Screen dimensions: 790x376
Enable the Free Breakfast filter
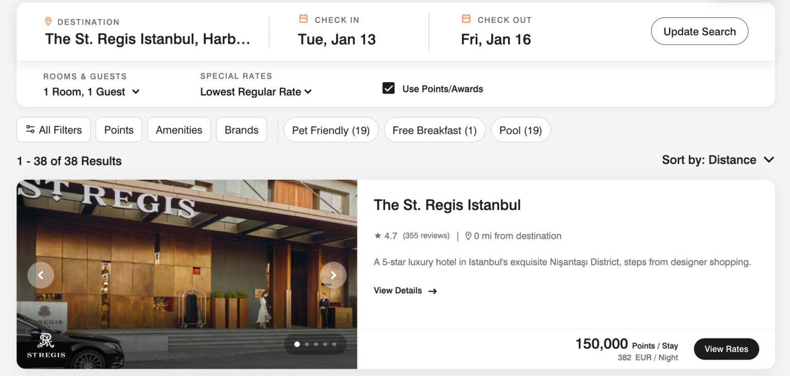coord(435,130)
